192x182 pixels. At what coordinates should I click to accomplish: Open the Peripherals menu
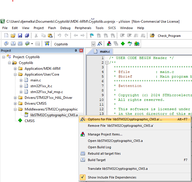83,28
